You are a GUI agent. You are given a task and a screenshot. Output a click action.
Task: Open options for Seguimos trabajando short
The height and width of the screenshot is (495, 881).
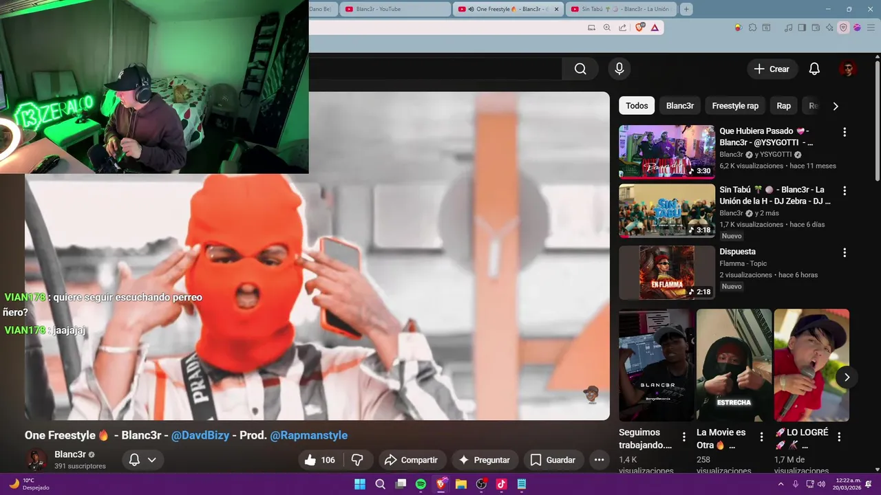coord(684,437)
